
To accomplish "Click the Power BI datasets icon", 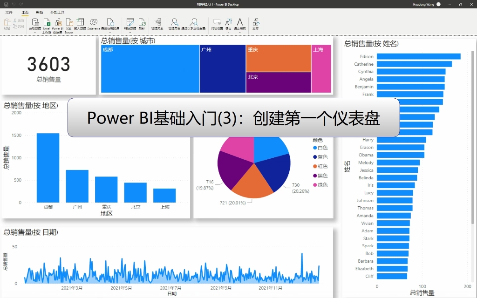I will pyautogui.click(x=58, y=22).
